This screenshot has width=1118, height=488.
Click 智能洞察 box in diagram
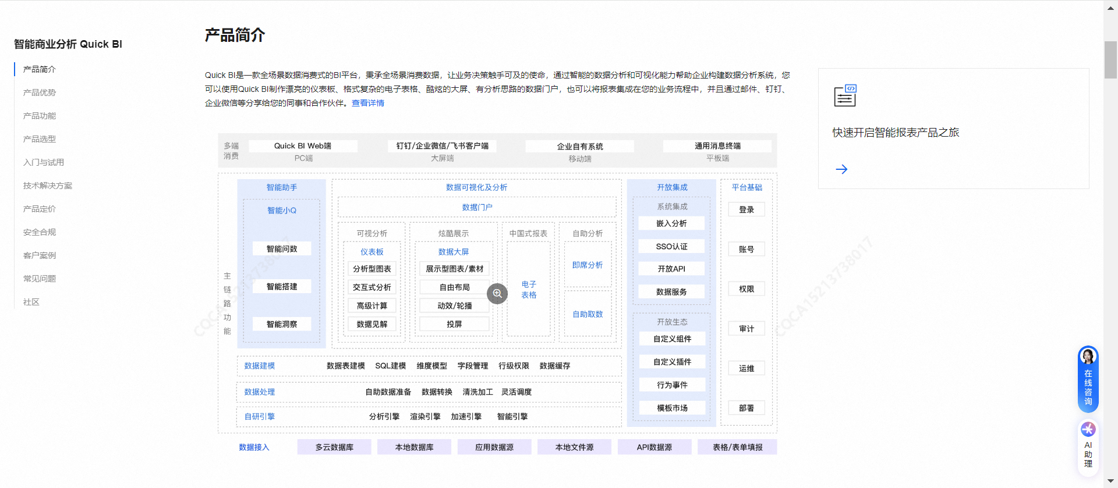282,324
